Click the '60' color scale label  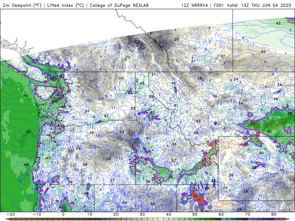point(221,214)
